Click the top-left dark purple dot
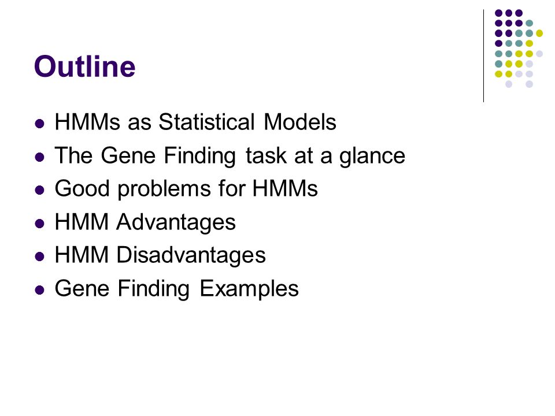This screenshot has width=555, height=416. pyautogui.click(x=498, y=13)
